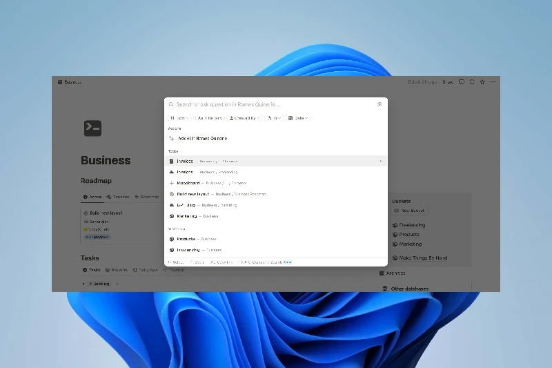Open the Freelancing result under Yesterday
The image size is (552, 368).
point(188,250)
